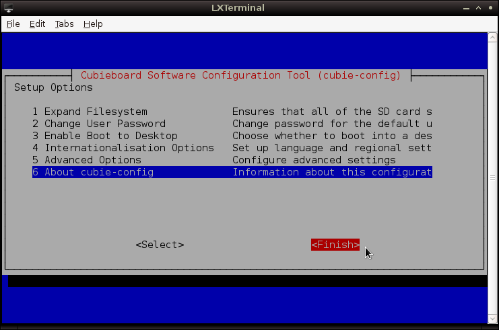Click the red Cubieboard Software Configuration Tool title
The width and height of the screenshot is (499, 330).
240,75
